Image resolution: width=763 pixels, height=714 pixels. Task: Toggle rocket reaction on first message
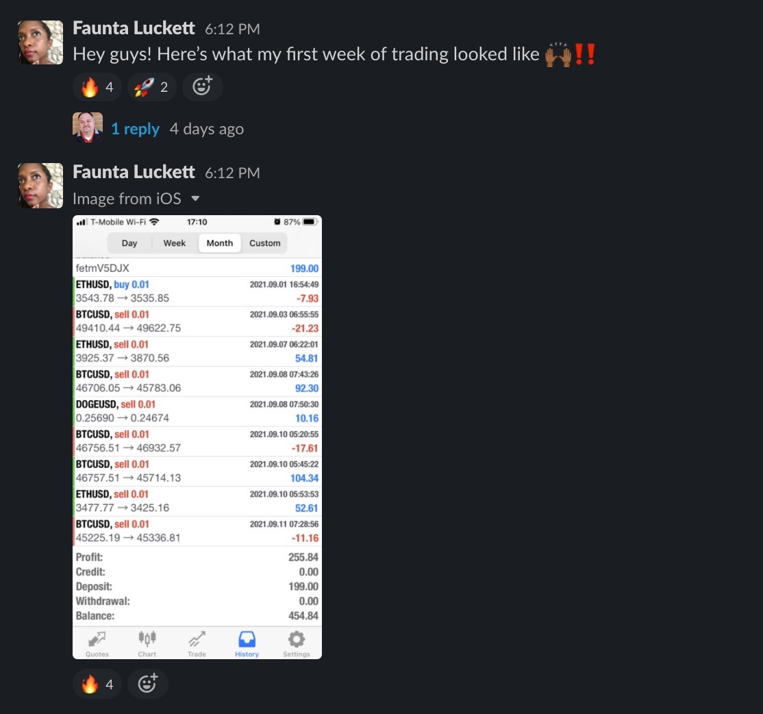point(152,87)
